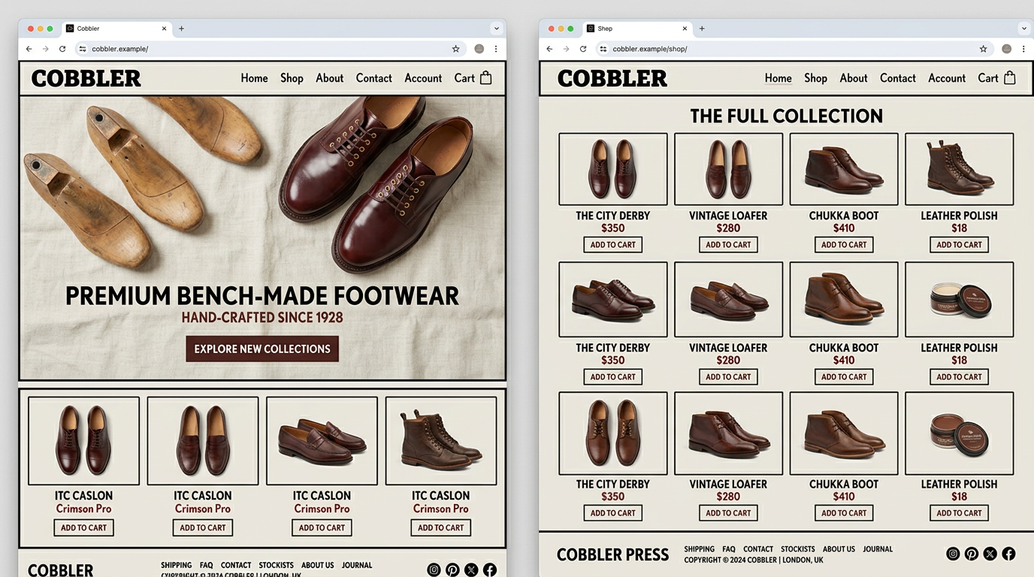Image resolution: width=1034 pixels, height=577 pixels.
Task: Add the top-row Chukka Boot ($410) to cart
Action: (x=843, y=245)
